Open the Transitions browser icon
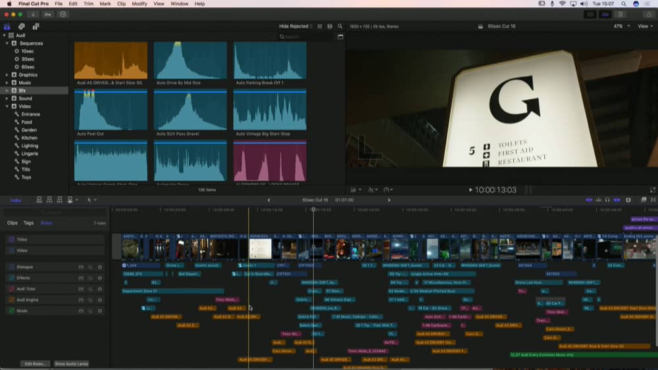The height and width of the screenshot is (370, 658). pyautogui.click(x=653, y=200)
